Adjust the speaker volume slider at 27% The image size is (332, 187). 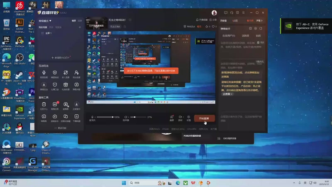[138, 117]
